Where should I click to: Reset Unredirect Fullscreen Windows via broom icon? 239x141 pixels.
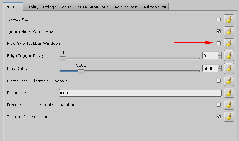[229, 81]
